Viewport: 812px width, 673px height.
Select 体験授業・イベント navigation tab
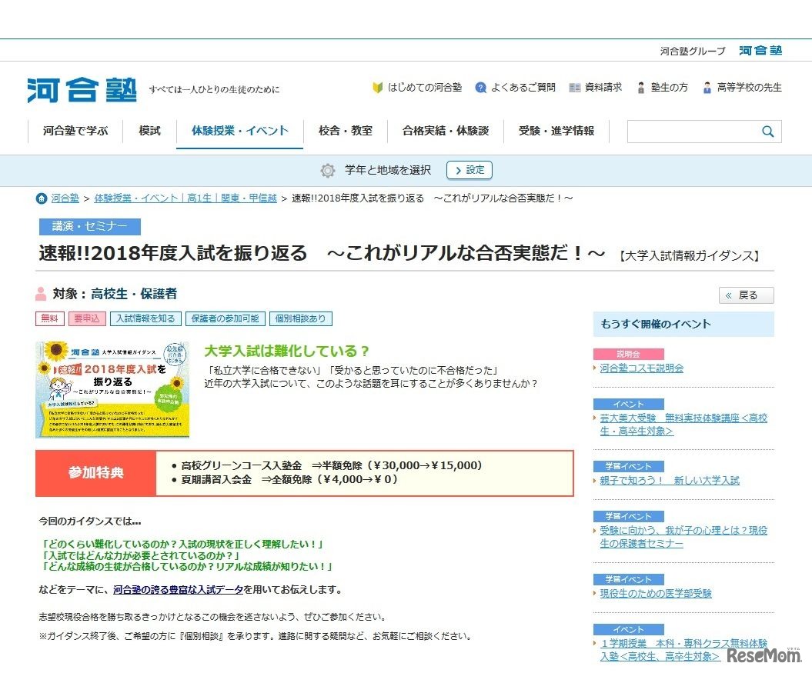[240, 131]
